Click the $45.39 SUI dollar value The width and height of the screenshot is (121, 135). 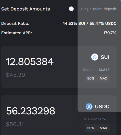15,75
